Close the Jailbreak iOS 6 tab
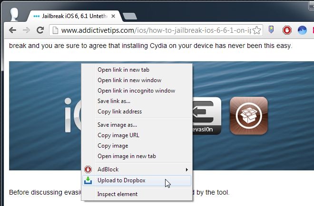314x206 pixels. [113, 16]
